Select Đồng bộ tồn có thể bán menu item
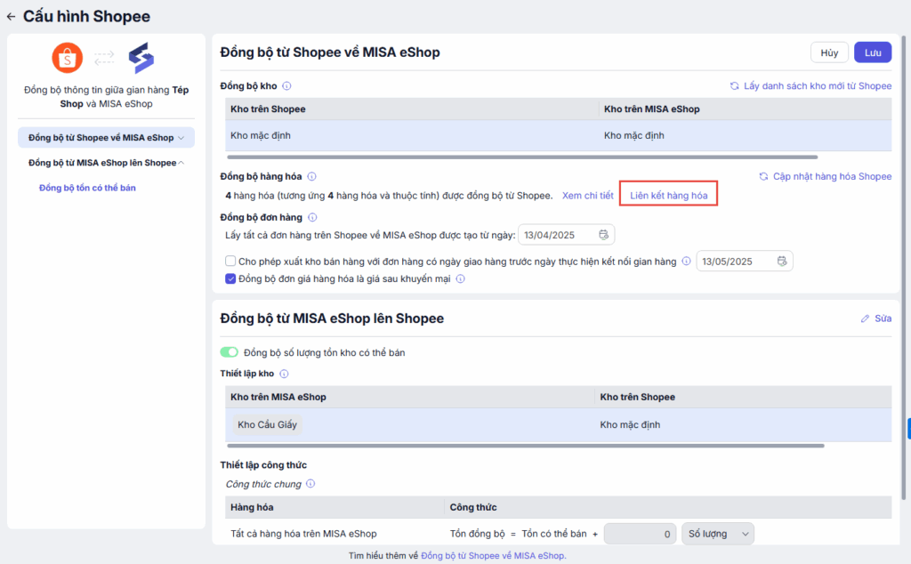The width and height of the screenshot is (911, 564). pos(87,188)
